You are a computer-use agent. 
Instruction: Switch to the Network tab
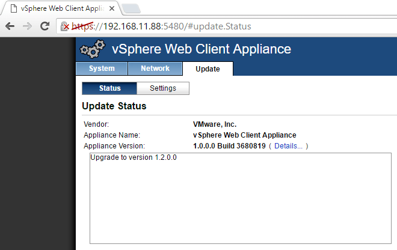(155, 69)
